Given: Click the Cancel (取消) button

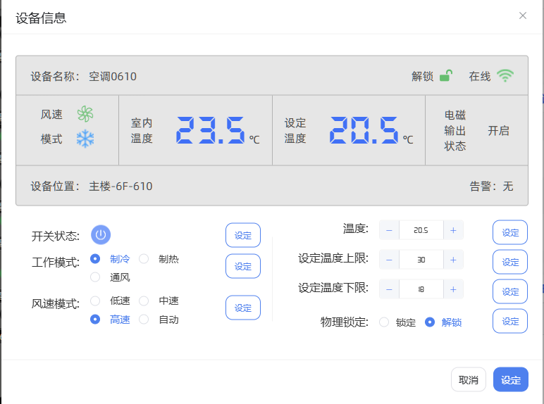Looking at the screenshot, I should click(469, 380).
